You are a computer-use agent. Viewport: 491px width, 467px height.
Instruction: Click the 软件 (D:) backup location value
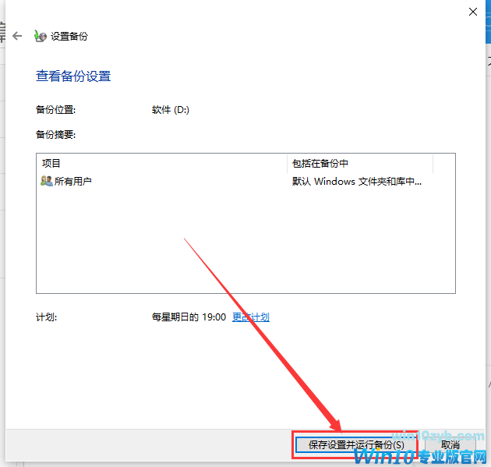point(171,110)
